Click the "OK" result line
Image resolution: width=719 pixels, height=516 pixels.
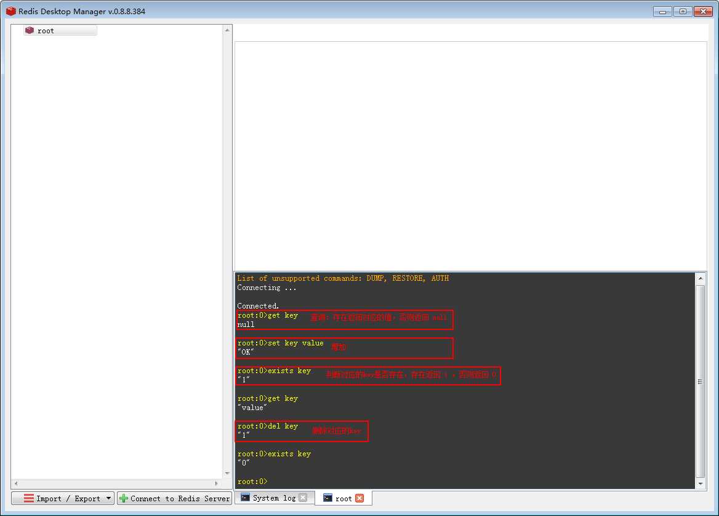246,352
